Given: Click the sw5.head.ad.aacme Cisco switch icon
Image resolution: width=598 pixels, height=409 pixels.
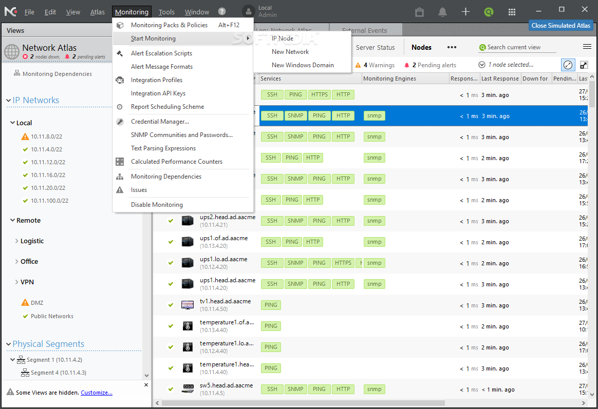Looking at the screenshot, I should 187,389.
